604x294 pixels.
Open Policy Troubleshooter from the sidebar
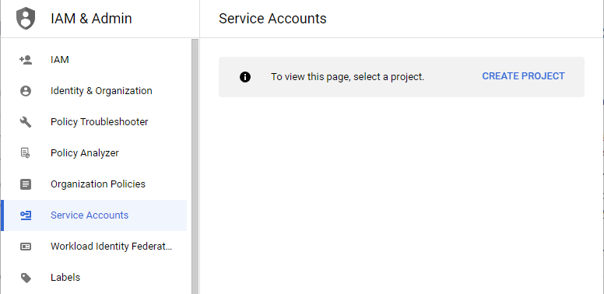click(94, 122)
